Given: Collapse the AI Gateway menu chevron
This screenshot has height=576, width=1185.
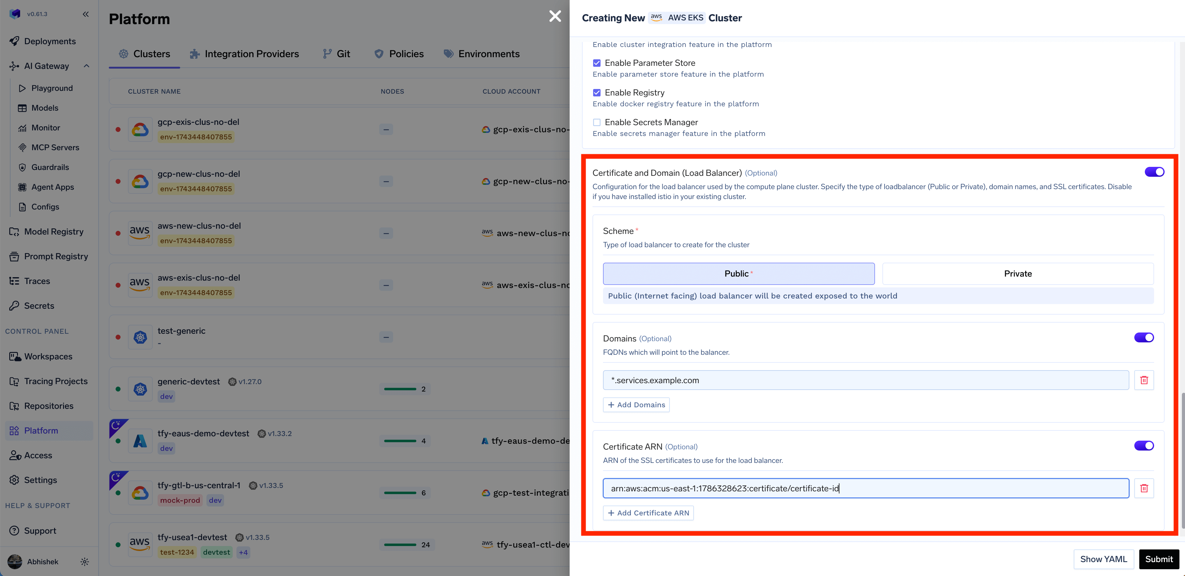Looking at the screenshot, I should [x=86, y=66].
